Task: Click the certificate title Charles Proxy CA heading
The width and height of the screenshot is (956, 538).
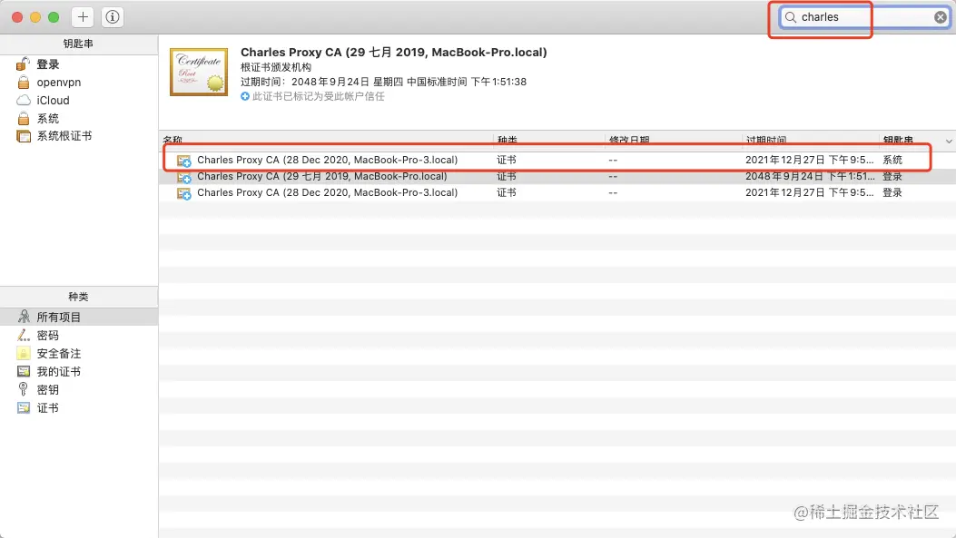Action: click(x=394, y=53)
